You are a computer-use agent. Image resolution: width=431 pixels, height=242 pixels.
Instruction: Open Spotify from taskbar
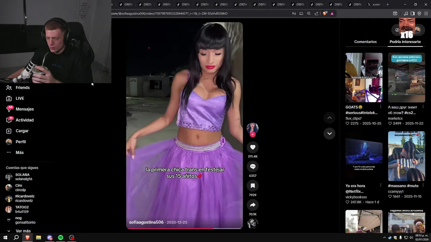61,238
